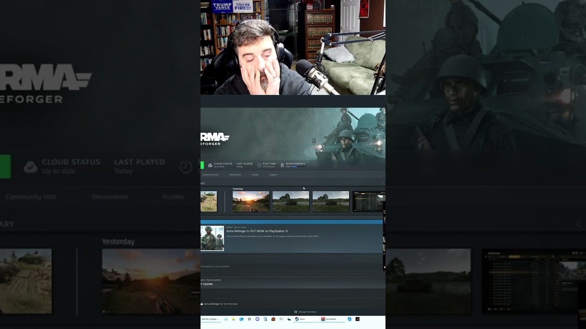Read the premier military simulator news description
The image size is (586, 329).
point(272,236)
